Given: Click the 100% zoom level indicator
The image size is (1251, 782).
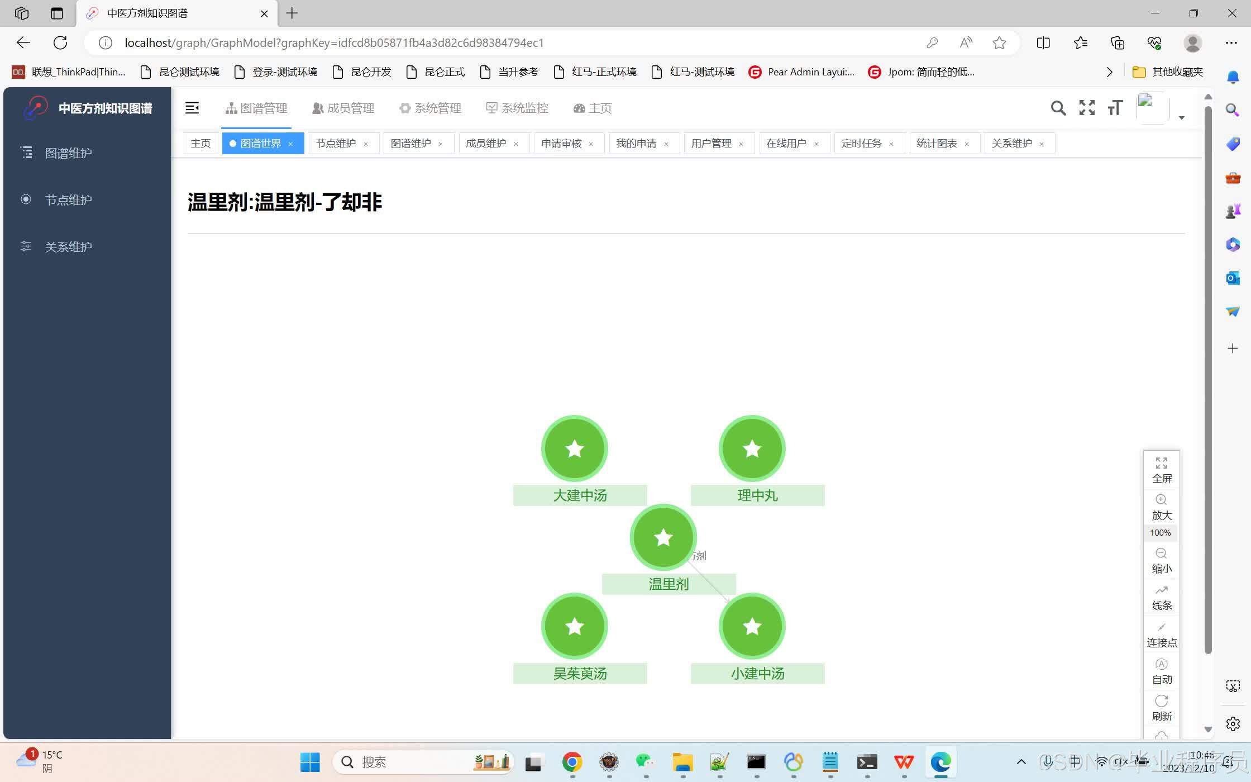Looking at the screenshot, I should 1161,533.
